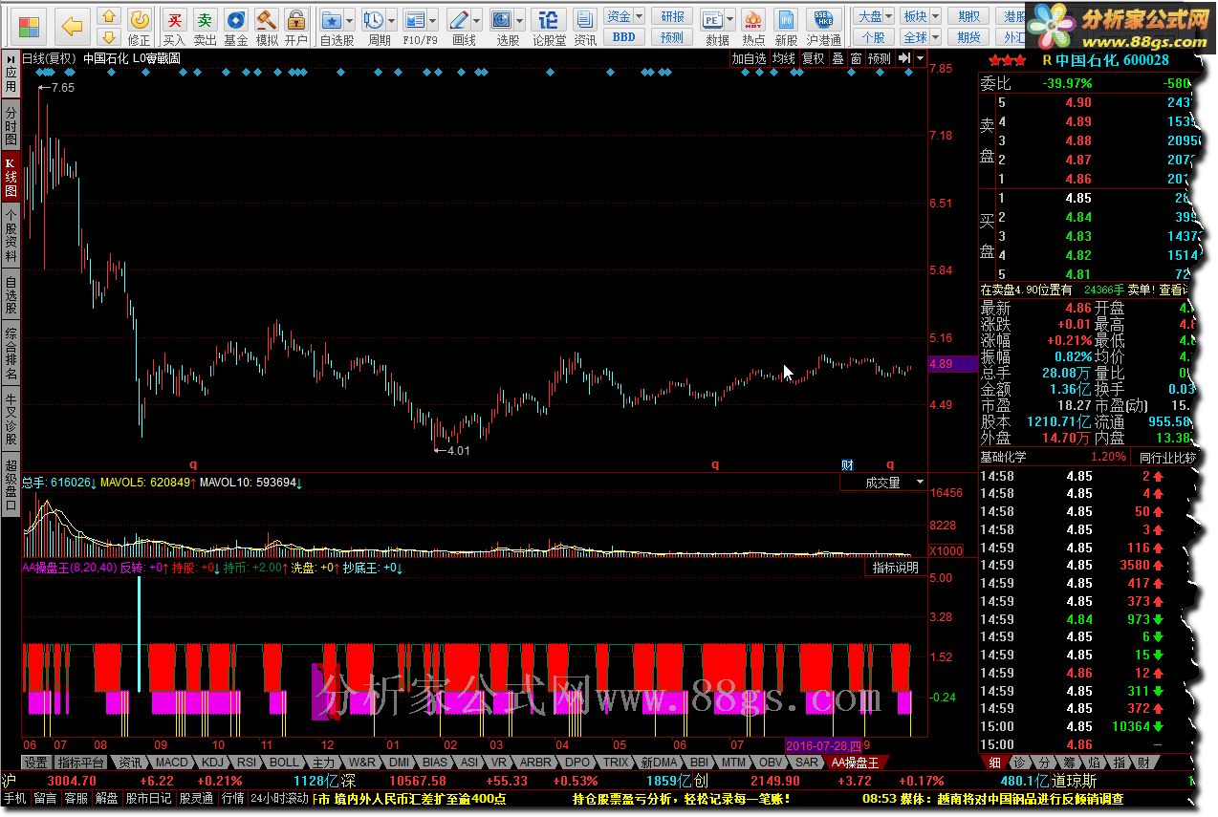Expand the 选股 dropdown arrow
Image resolution: width=1218 pixels, height=817 pixels.
coord(518,20)
